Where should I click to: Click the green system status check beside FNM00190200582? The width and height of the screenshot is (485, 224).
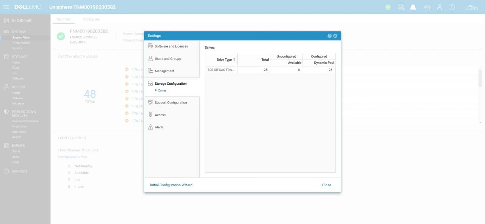[61, 36]
